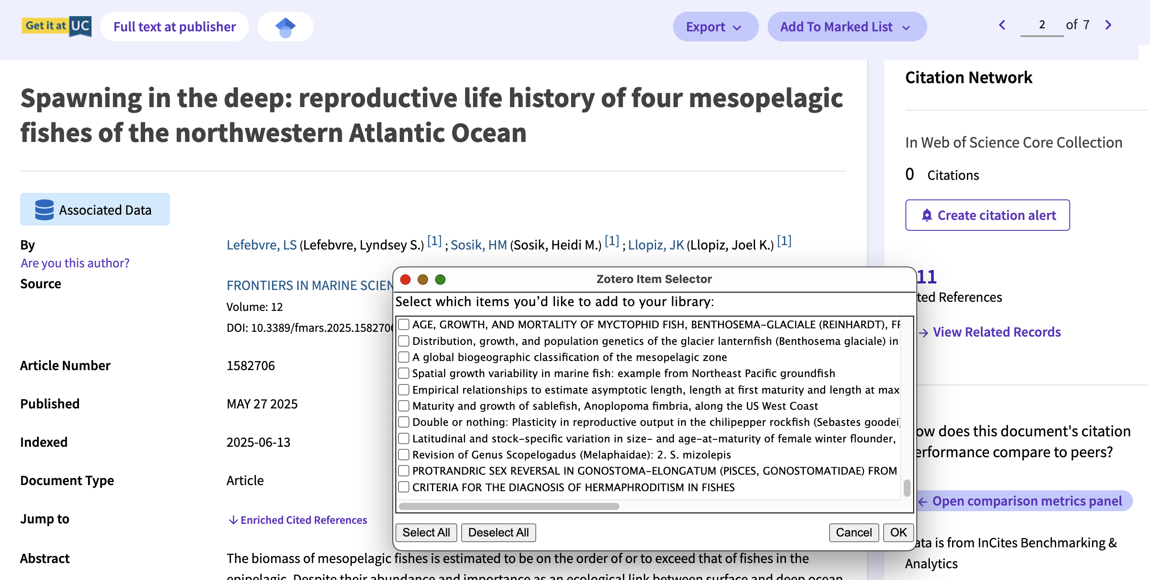Click the bell icon in Create citation alert

pos(927,216)
